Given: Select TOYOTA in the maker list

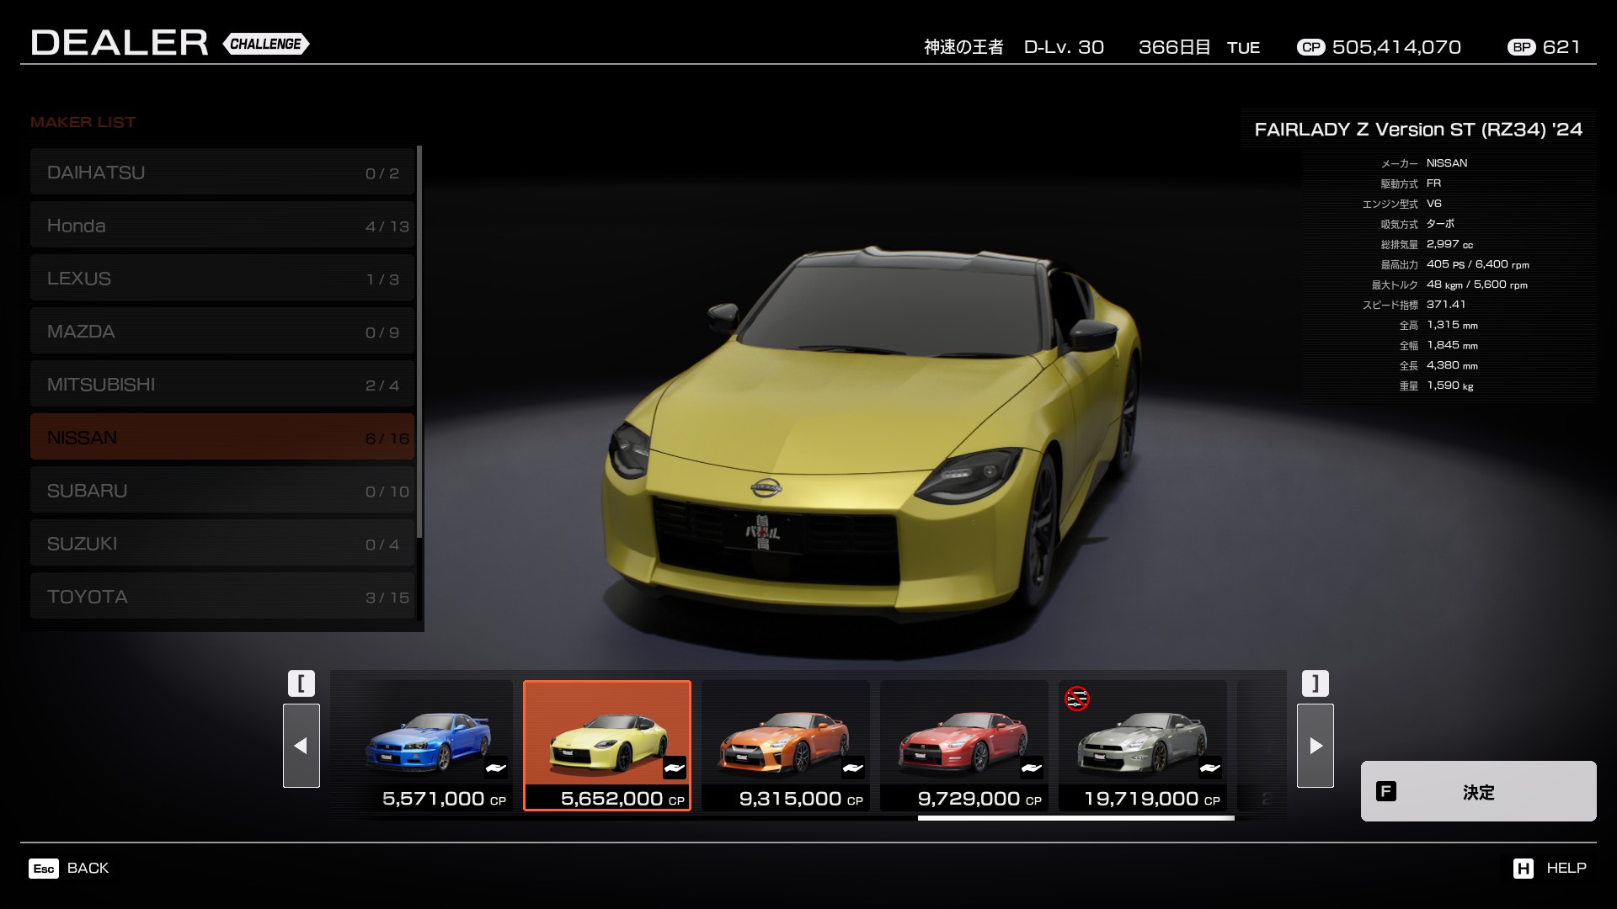Looking at the screenshot, I should click(x=222, y=597).
